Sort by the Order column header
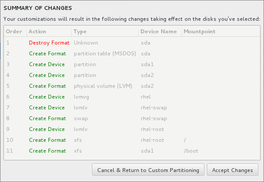This screenshot has height=182, width=264. click(13, 32)
